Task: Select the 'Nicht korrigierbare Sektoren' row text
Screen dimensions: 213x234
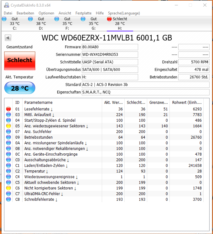Action: (49, 188)
